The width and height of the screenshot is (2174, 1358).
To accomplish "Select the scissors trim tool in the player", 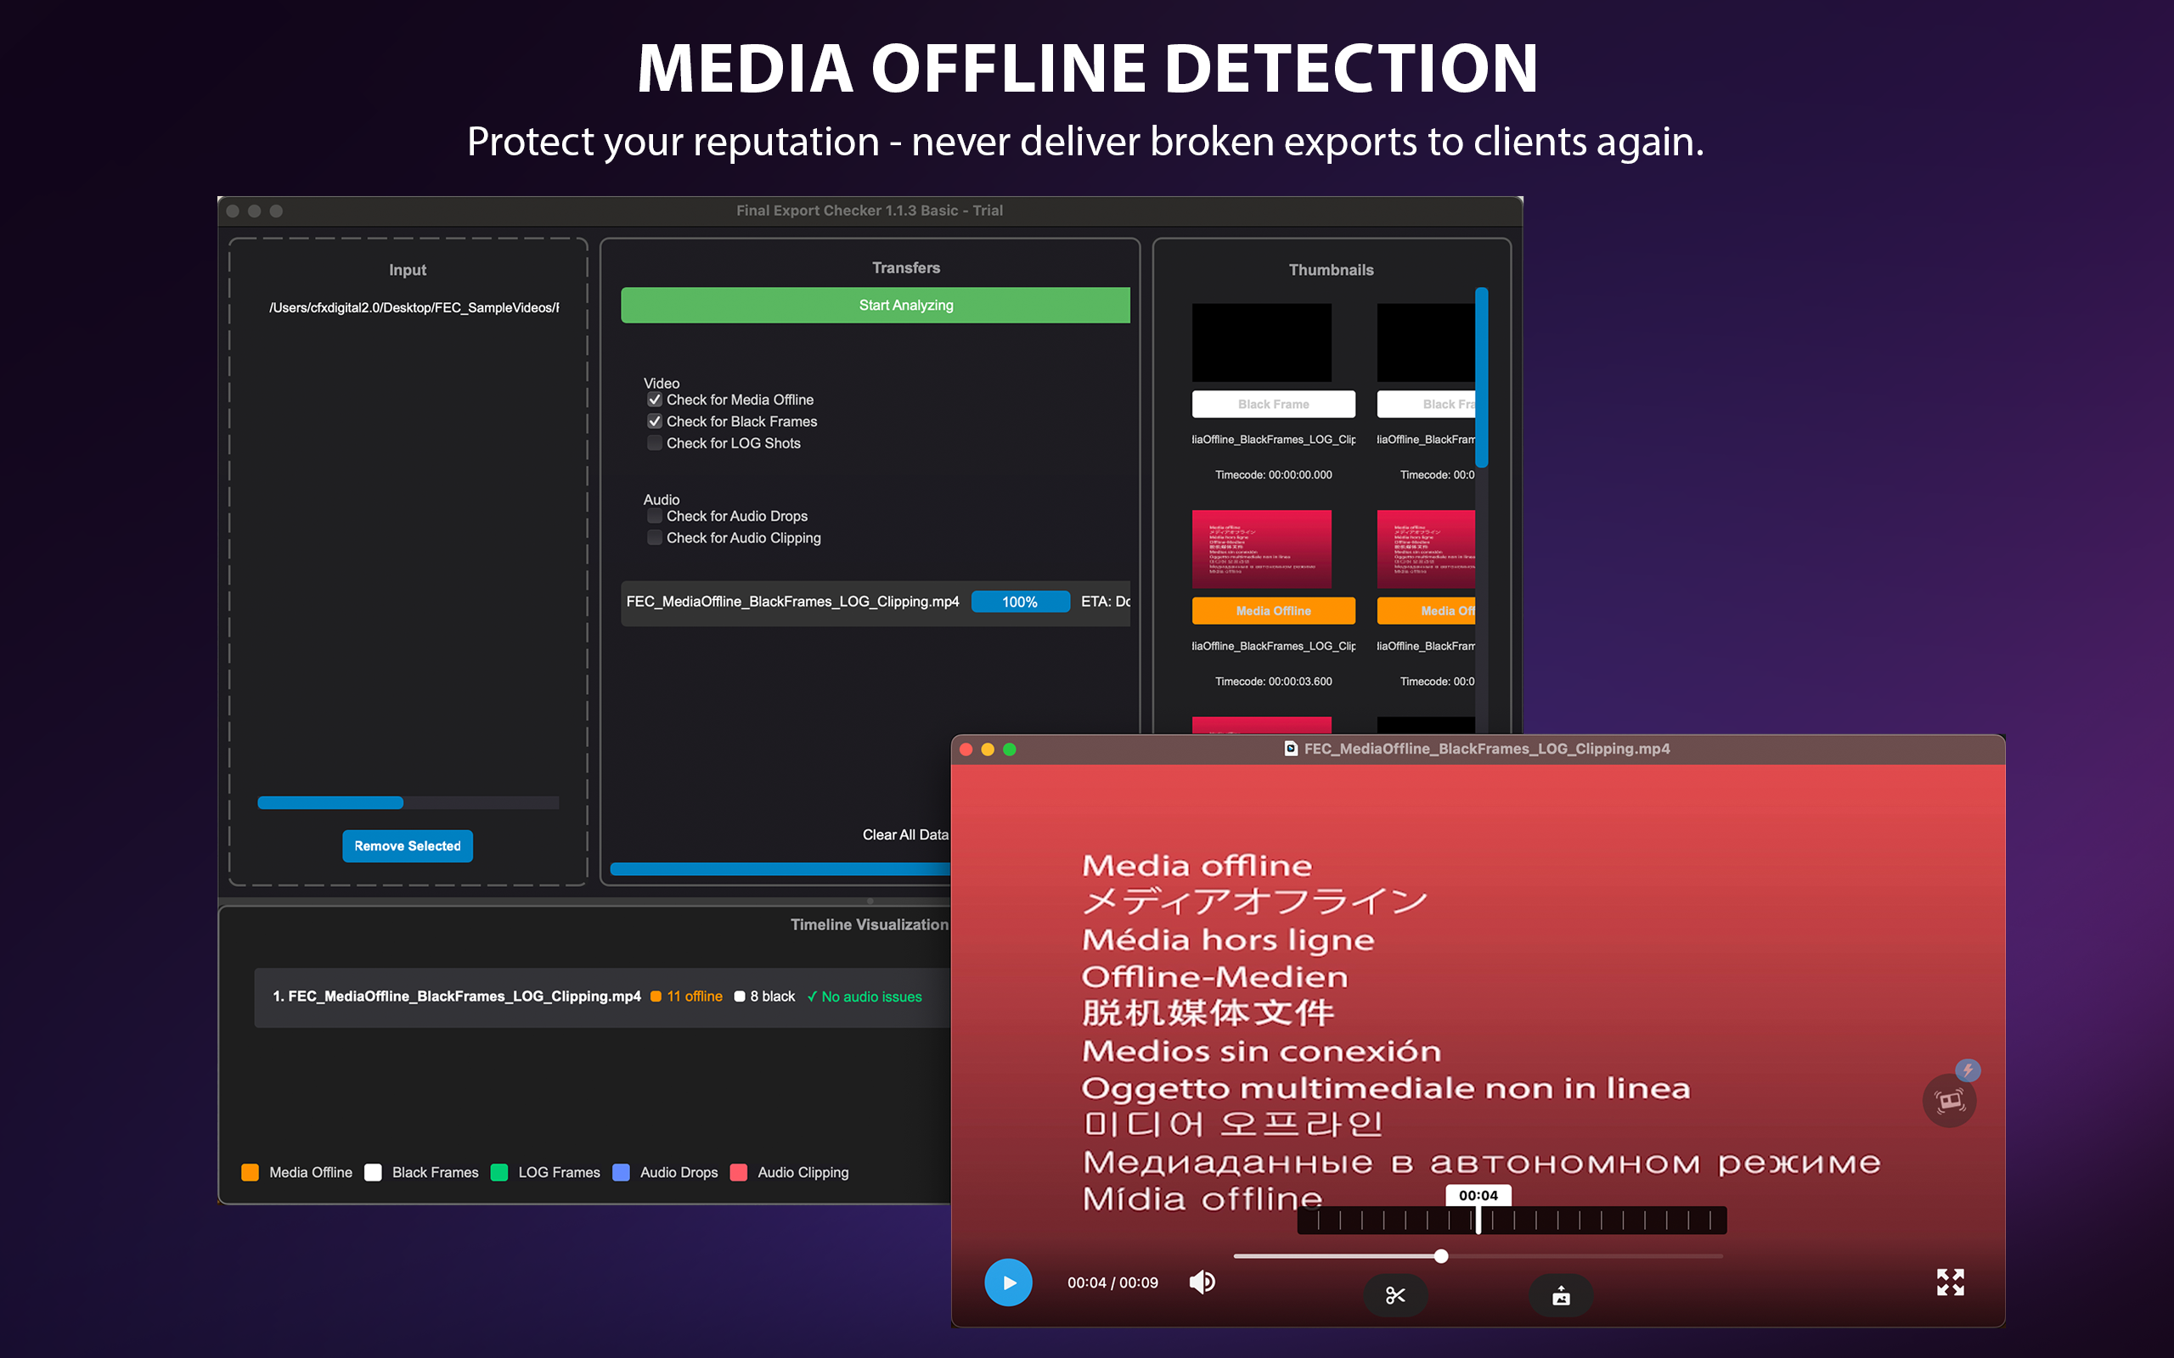I will (1394, 1295).
